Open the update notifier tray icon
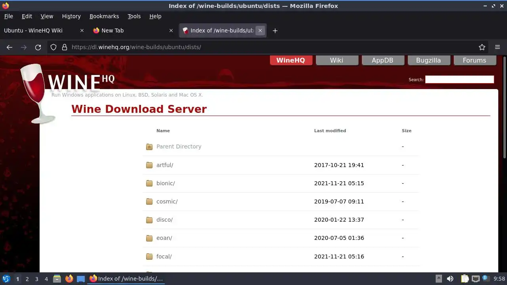507x285 pixels. (x=486, y=278)
